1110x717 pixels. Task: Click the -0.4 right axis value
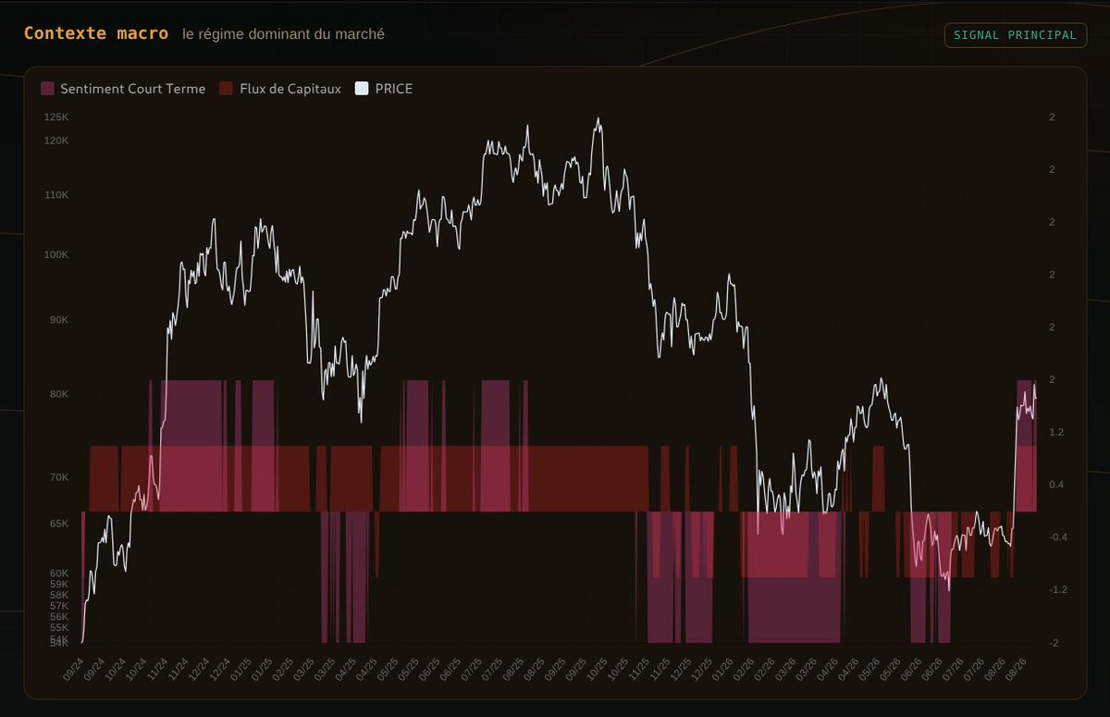click(x=1058, y=538)
